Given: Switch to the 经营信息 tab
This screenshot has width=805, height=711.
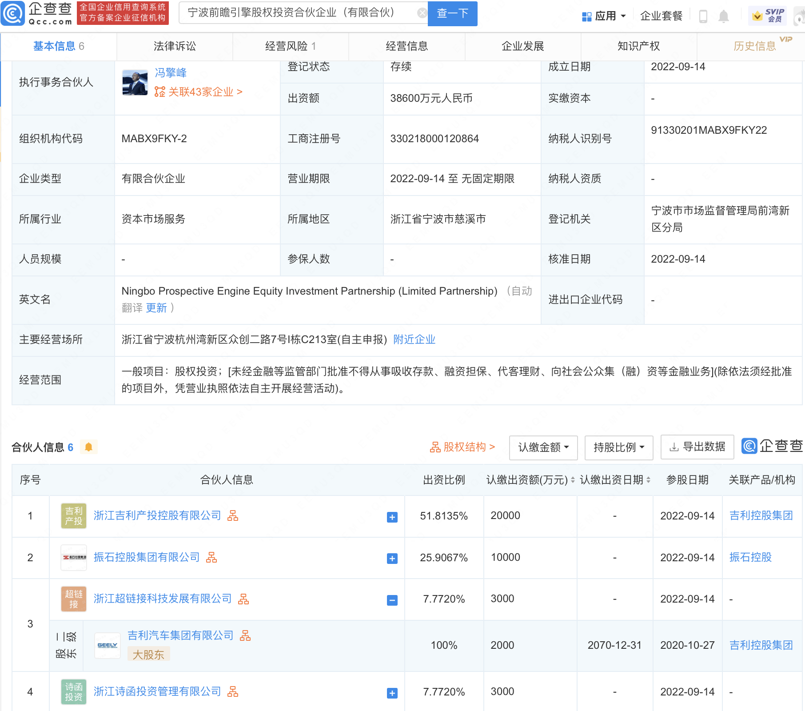Looking at the screenshot, I should 406,46.
